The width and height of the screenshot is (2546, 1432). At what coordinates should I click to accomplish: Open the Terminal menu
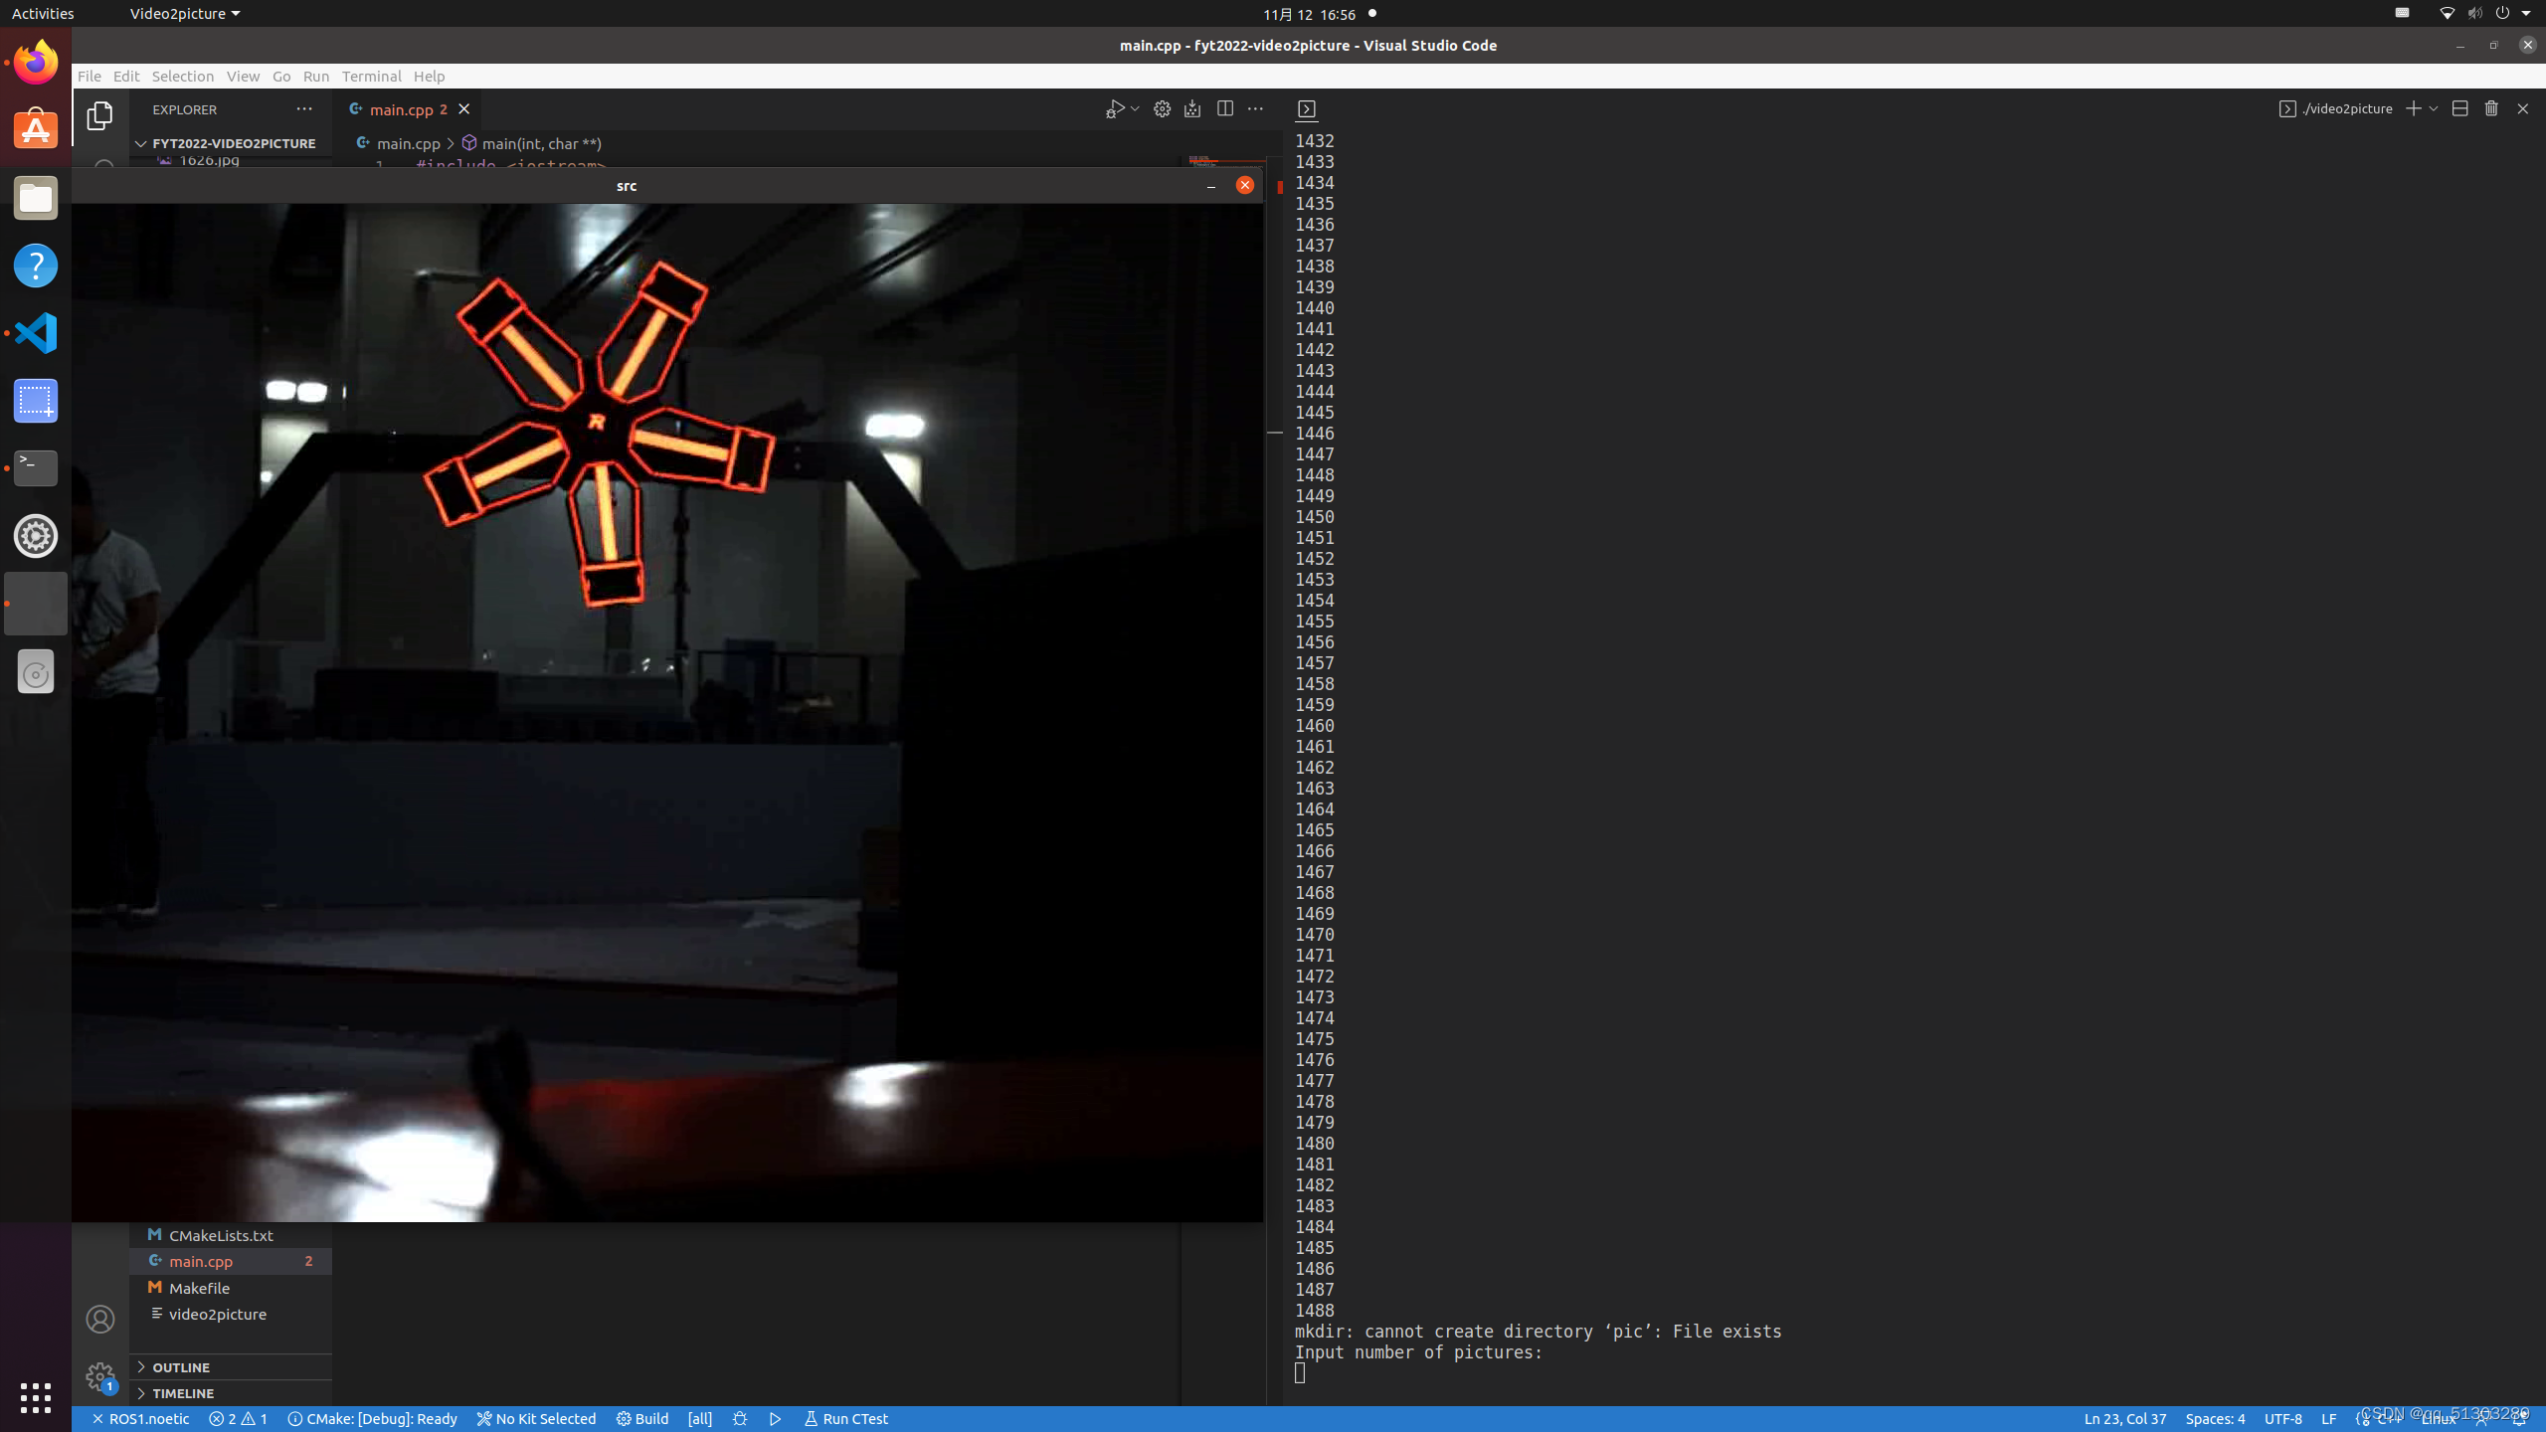[x=371, y=77]
